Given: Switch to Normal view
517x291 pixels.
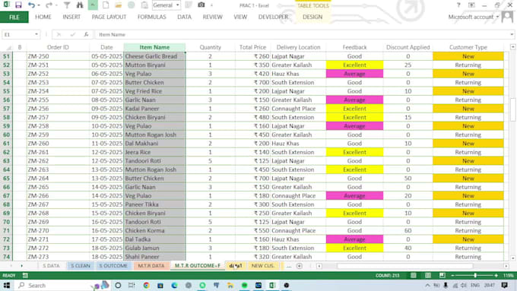Looking at the screenshot, I should pyautogui.click(x=414, y=275).
